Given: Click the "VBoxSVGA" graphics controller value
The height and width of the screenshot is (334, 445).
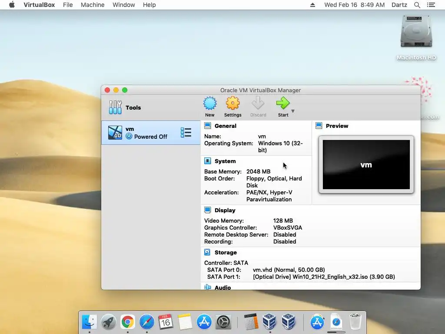Looking at the screenshot, I should click(288, 228).
